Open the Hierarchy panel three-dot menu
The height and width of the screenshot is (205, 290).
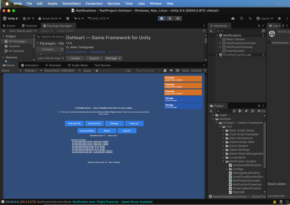[x=263, y=26]
